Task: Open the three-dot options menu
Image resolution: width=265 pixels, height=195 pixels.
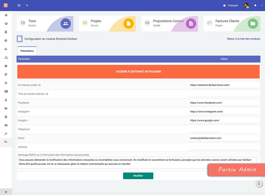Action: [262, 5]
